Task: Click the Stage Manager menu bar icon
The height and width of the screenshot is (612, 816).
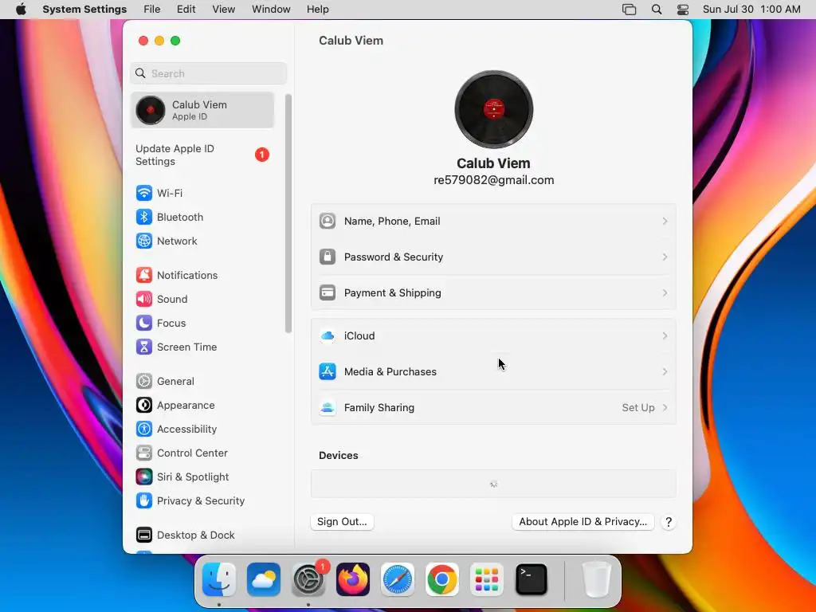Action: (630, 10)
